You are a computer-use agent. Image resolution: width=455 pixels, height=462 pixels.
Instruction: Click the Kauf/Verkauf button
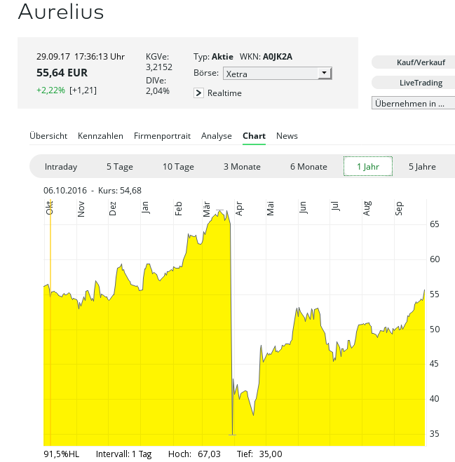click(x=413, y=62)
